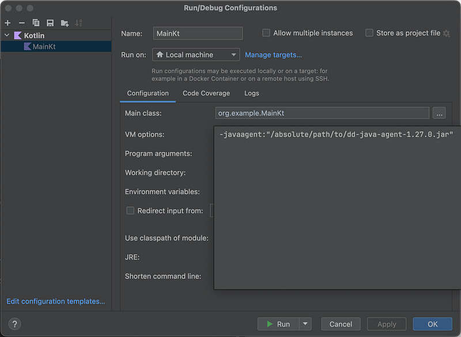Collapse the Kotlin tree node
Viewport: 461px width, 337px height.
point(7,36)
